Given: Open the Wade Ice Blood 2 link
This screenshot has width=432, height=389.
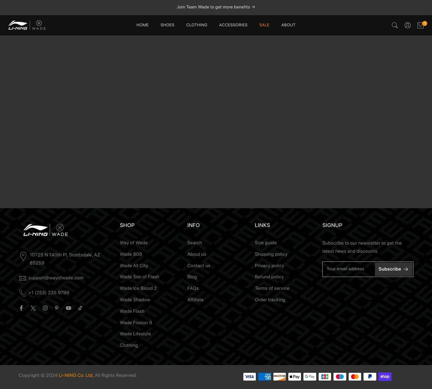Looking at the screenshot, I should coord(138,288).
